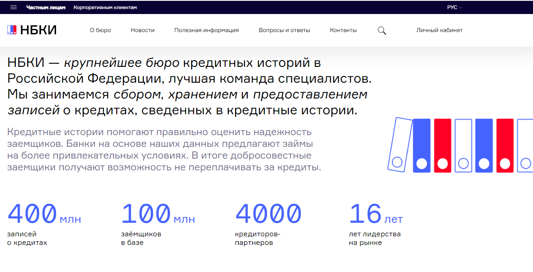Click the tilted outlined folder illustration
Screen dimensions: 533x272
pyautogui.click(x=400, y=145)
